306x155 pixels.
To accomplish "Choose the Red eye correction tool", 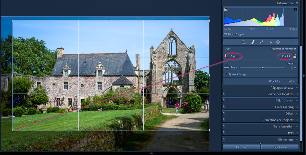I will point(270,42).
